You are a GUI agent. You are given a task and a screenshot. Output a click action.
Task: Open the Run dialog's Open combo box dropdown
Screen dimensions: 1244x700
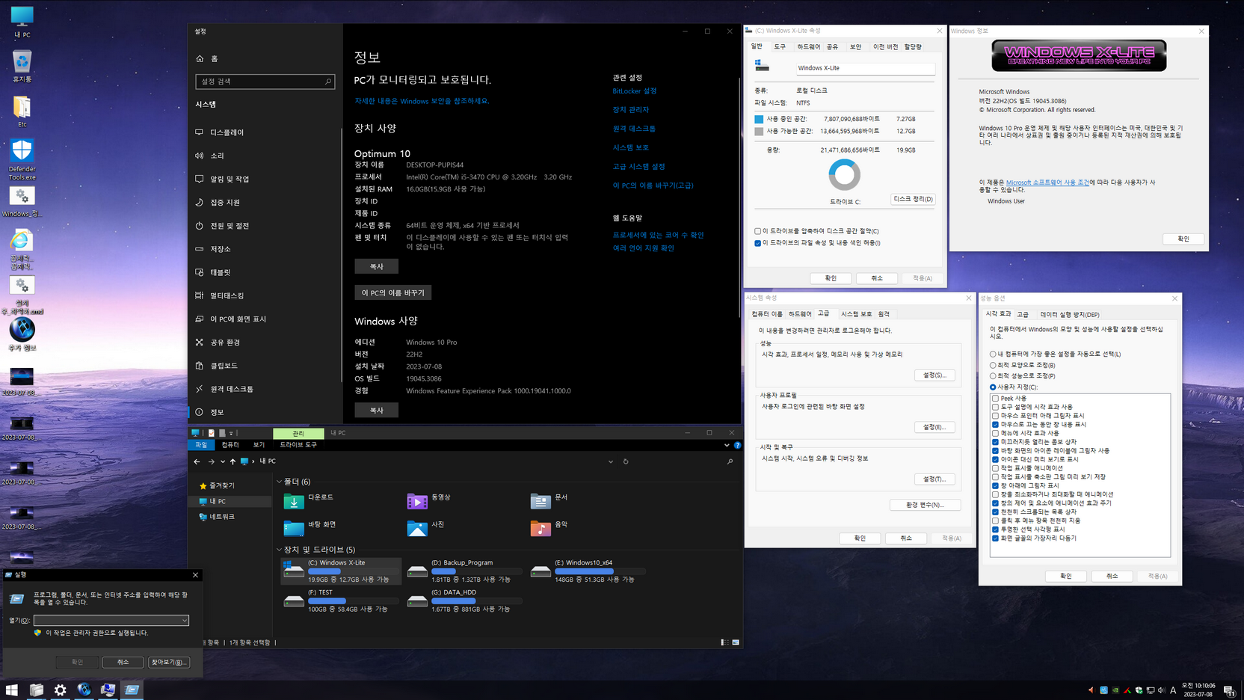[184, 621]
